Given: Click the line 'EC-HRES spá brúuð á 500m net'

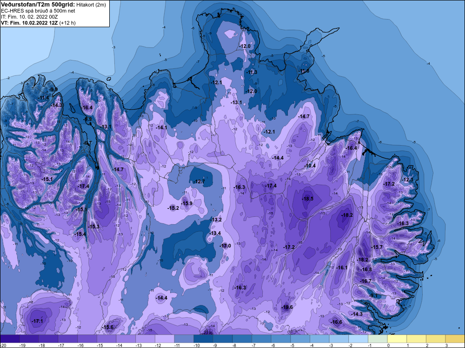Looking at the screenshot, I should click(x=38, y=11).
